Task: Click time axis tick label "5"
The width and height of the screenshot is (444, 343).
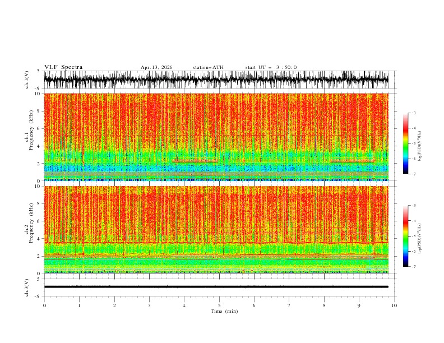Action: click(x=219, y=305)
